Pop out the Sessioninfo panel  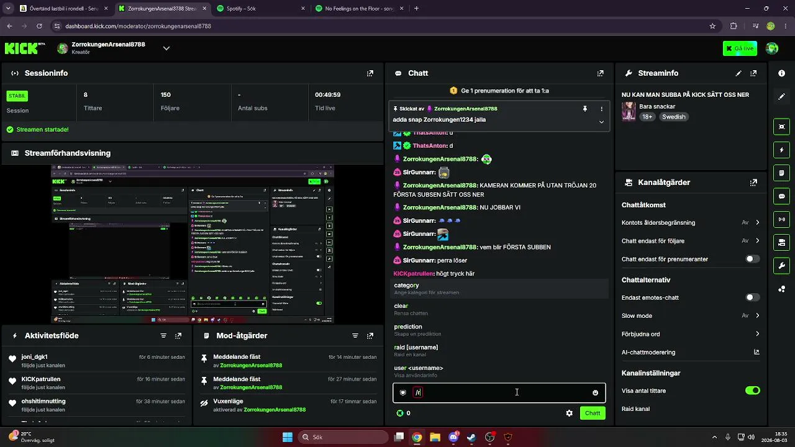click(370, 73)
